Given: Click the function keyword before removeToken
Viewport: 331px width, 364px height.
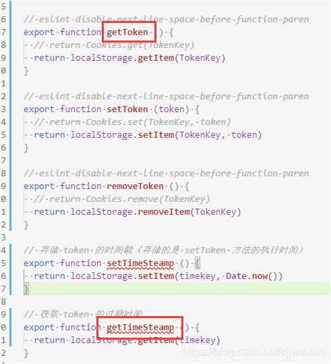Looking at the screenshot, I should pos(81,186).
